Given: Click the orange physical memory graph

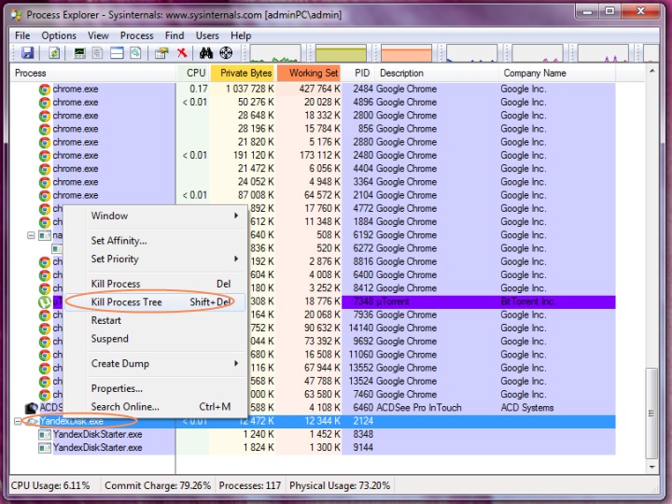Looking at the screenshot, I should (x=406, y=53).
